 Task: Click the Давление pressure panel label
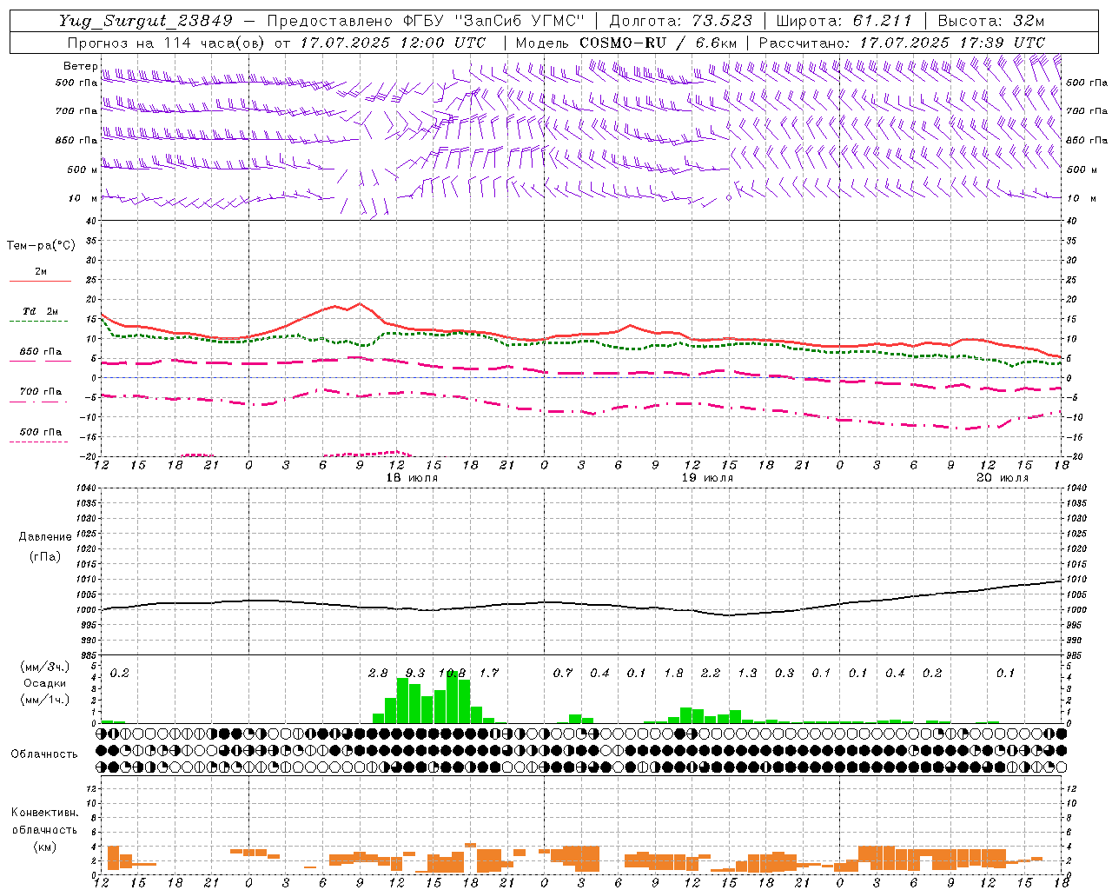pyautogui.click(x=45, y=537)
